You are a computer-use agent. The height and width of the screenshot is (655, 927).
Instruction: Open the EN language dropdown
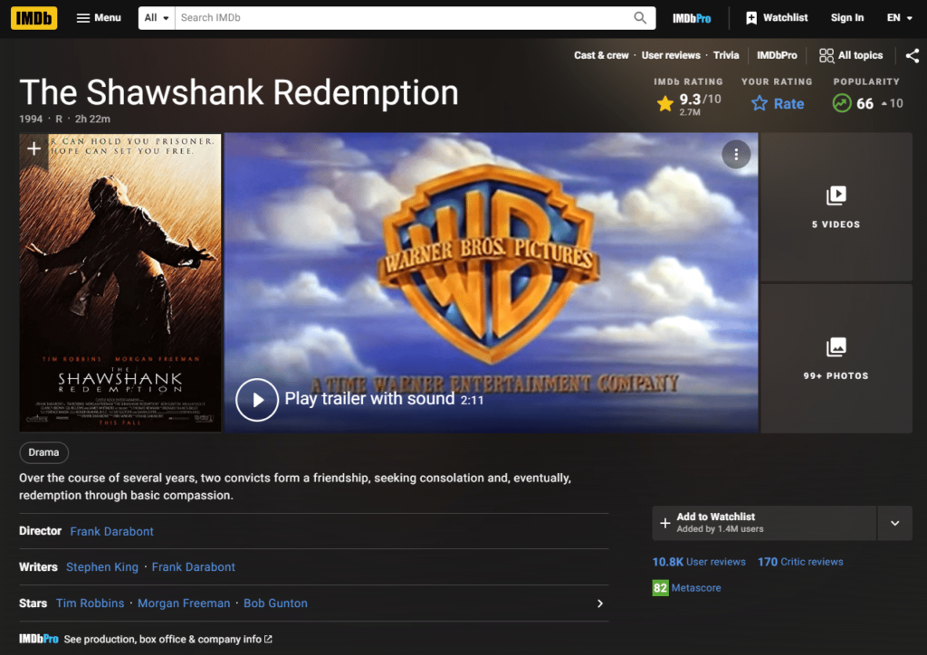coord(899,18)
